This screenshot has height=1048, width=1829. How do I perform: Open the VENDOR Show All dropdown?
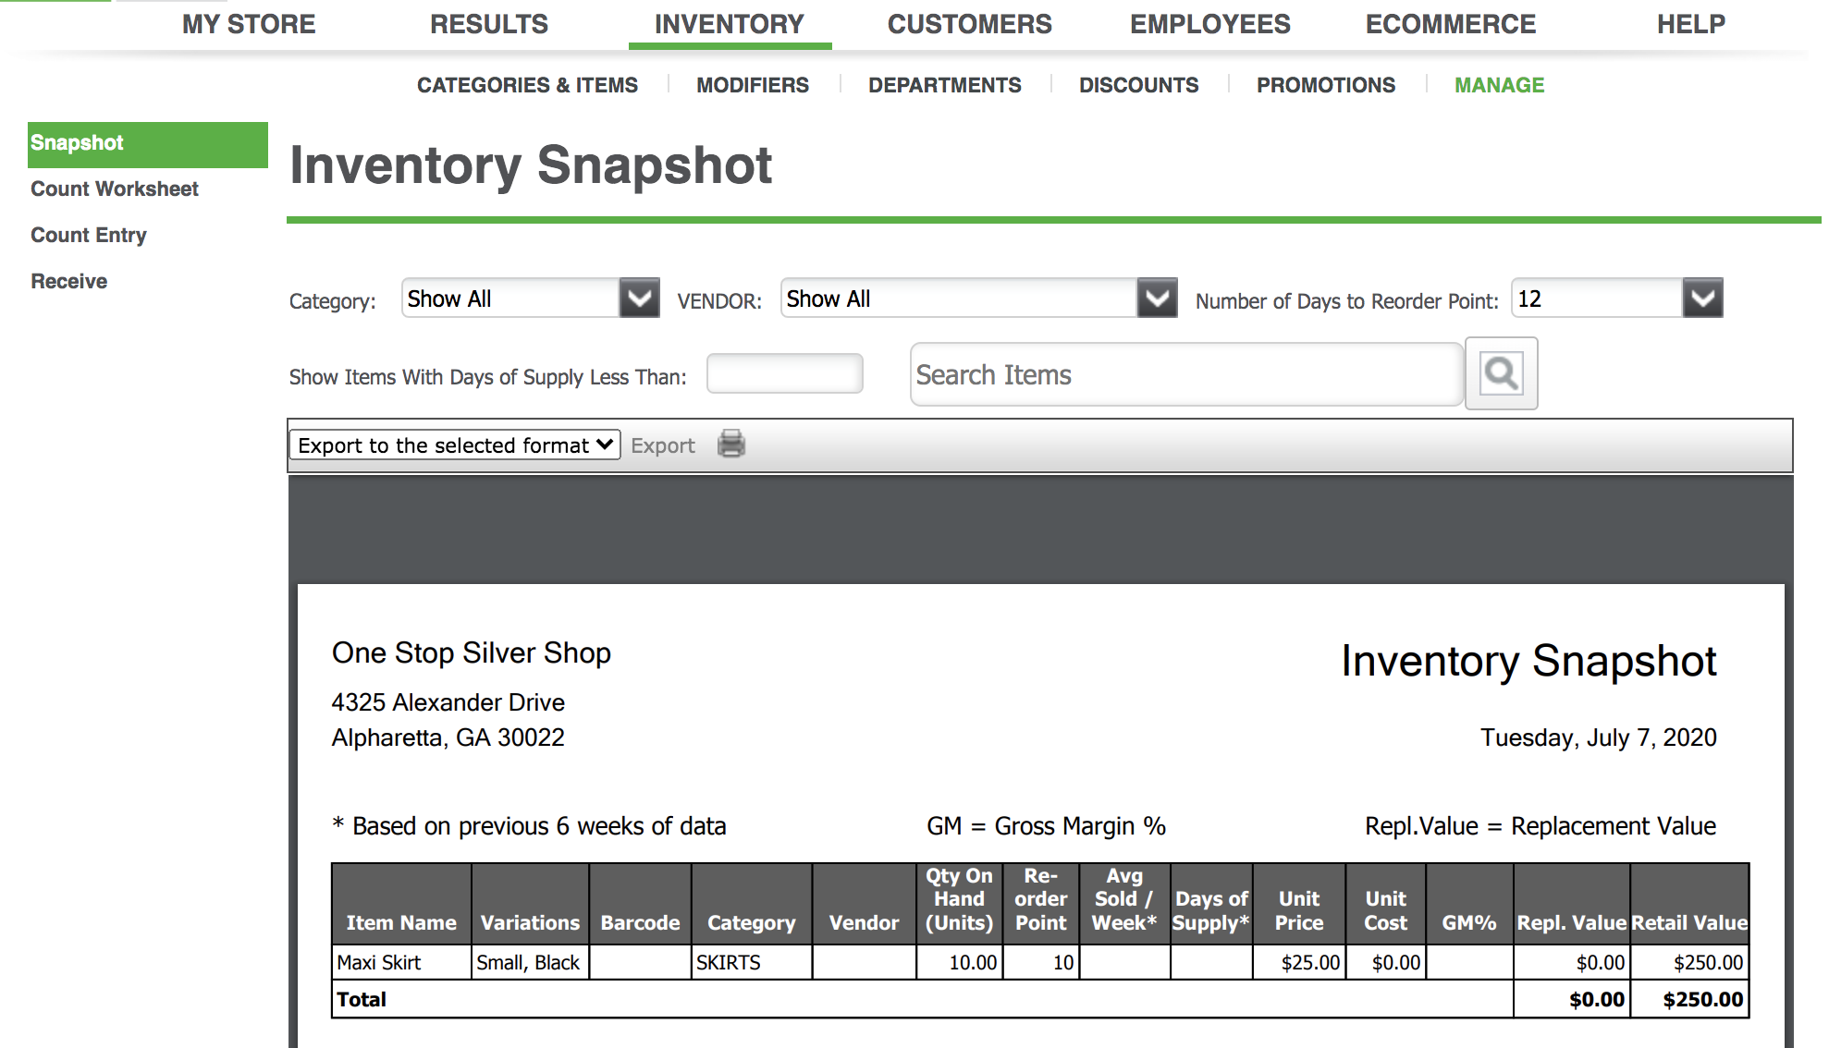(978, 299)
